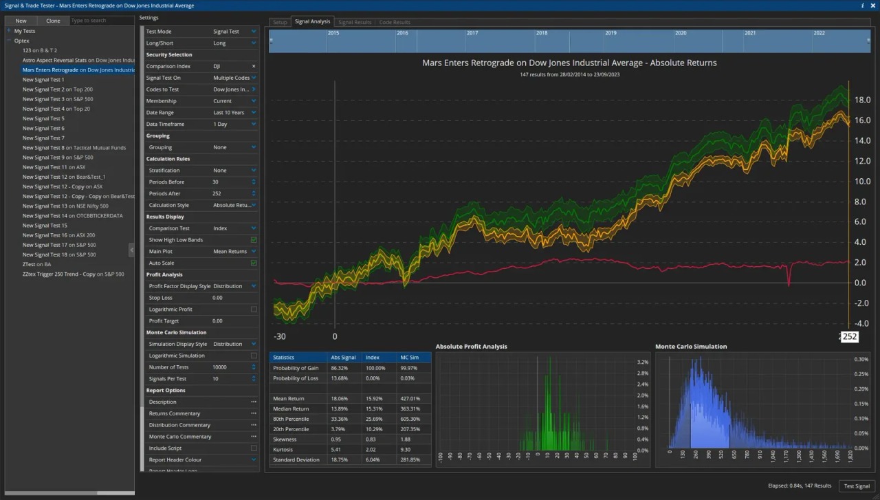Enable Logarithmic Profit checkbox
Image resolution: width=880 pixels, height=500 pixels.
[254, 309]
